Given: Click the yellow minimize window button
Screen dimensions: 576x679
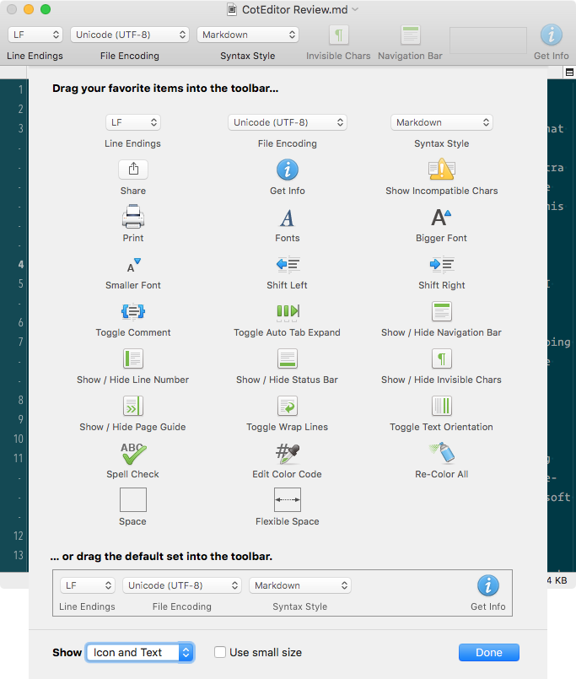Looking at the screenshot, I should point(29,9).
